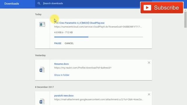This screenshot has height=105, width=187.
Task: Click the numecentcloud.com download URL
Action: coord(98,27)
